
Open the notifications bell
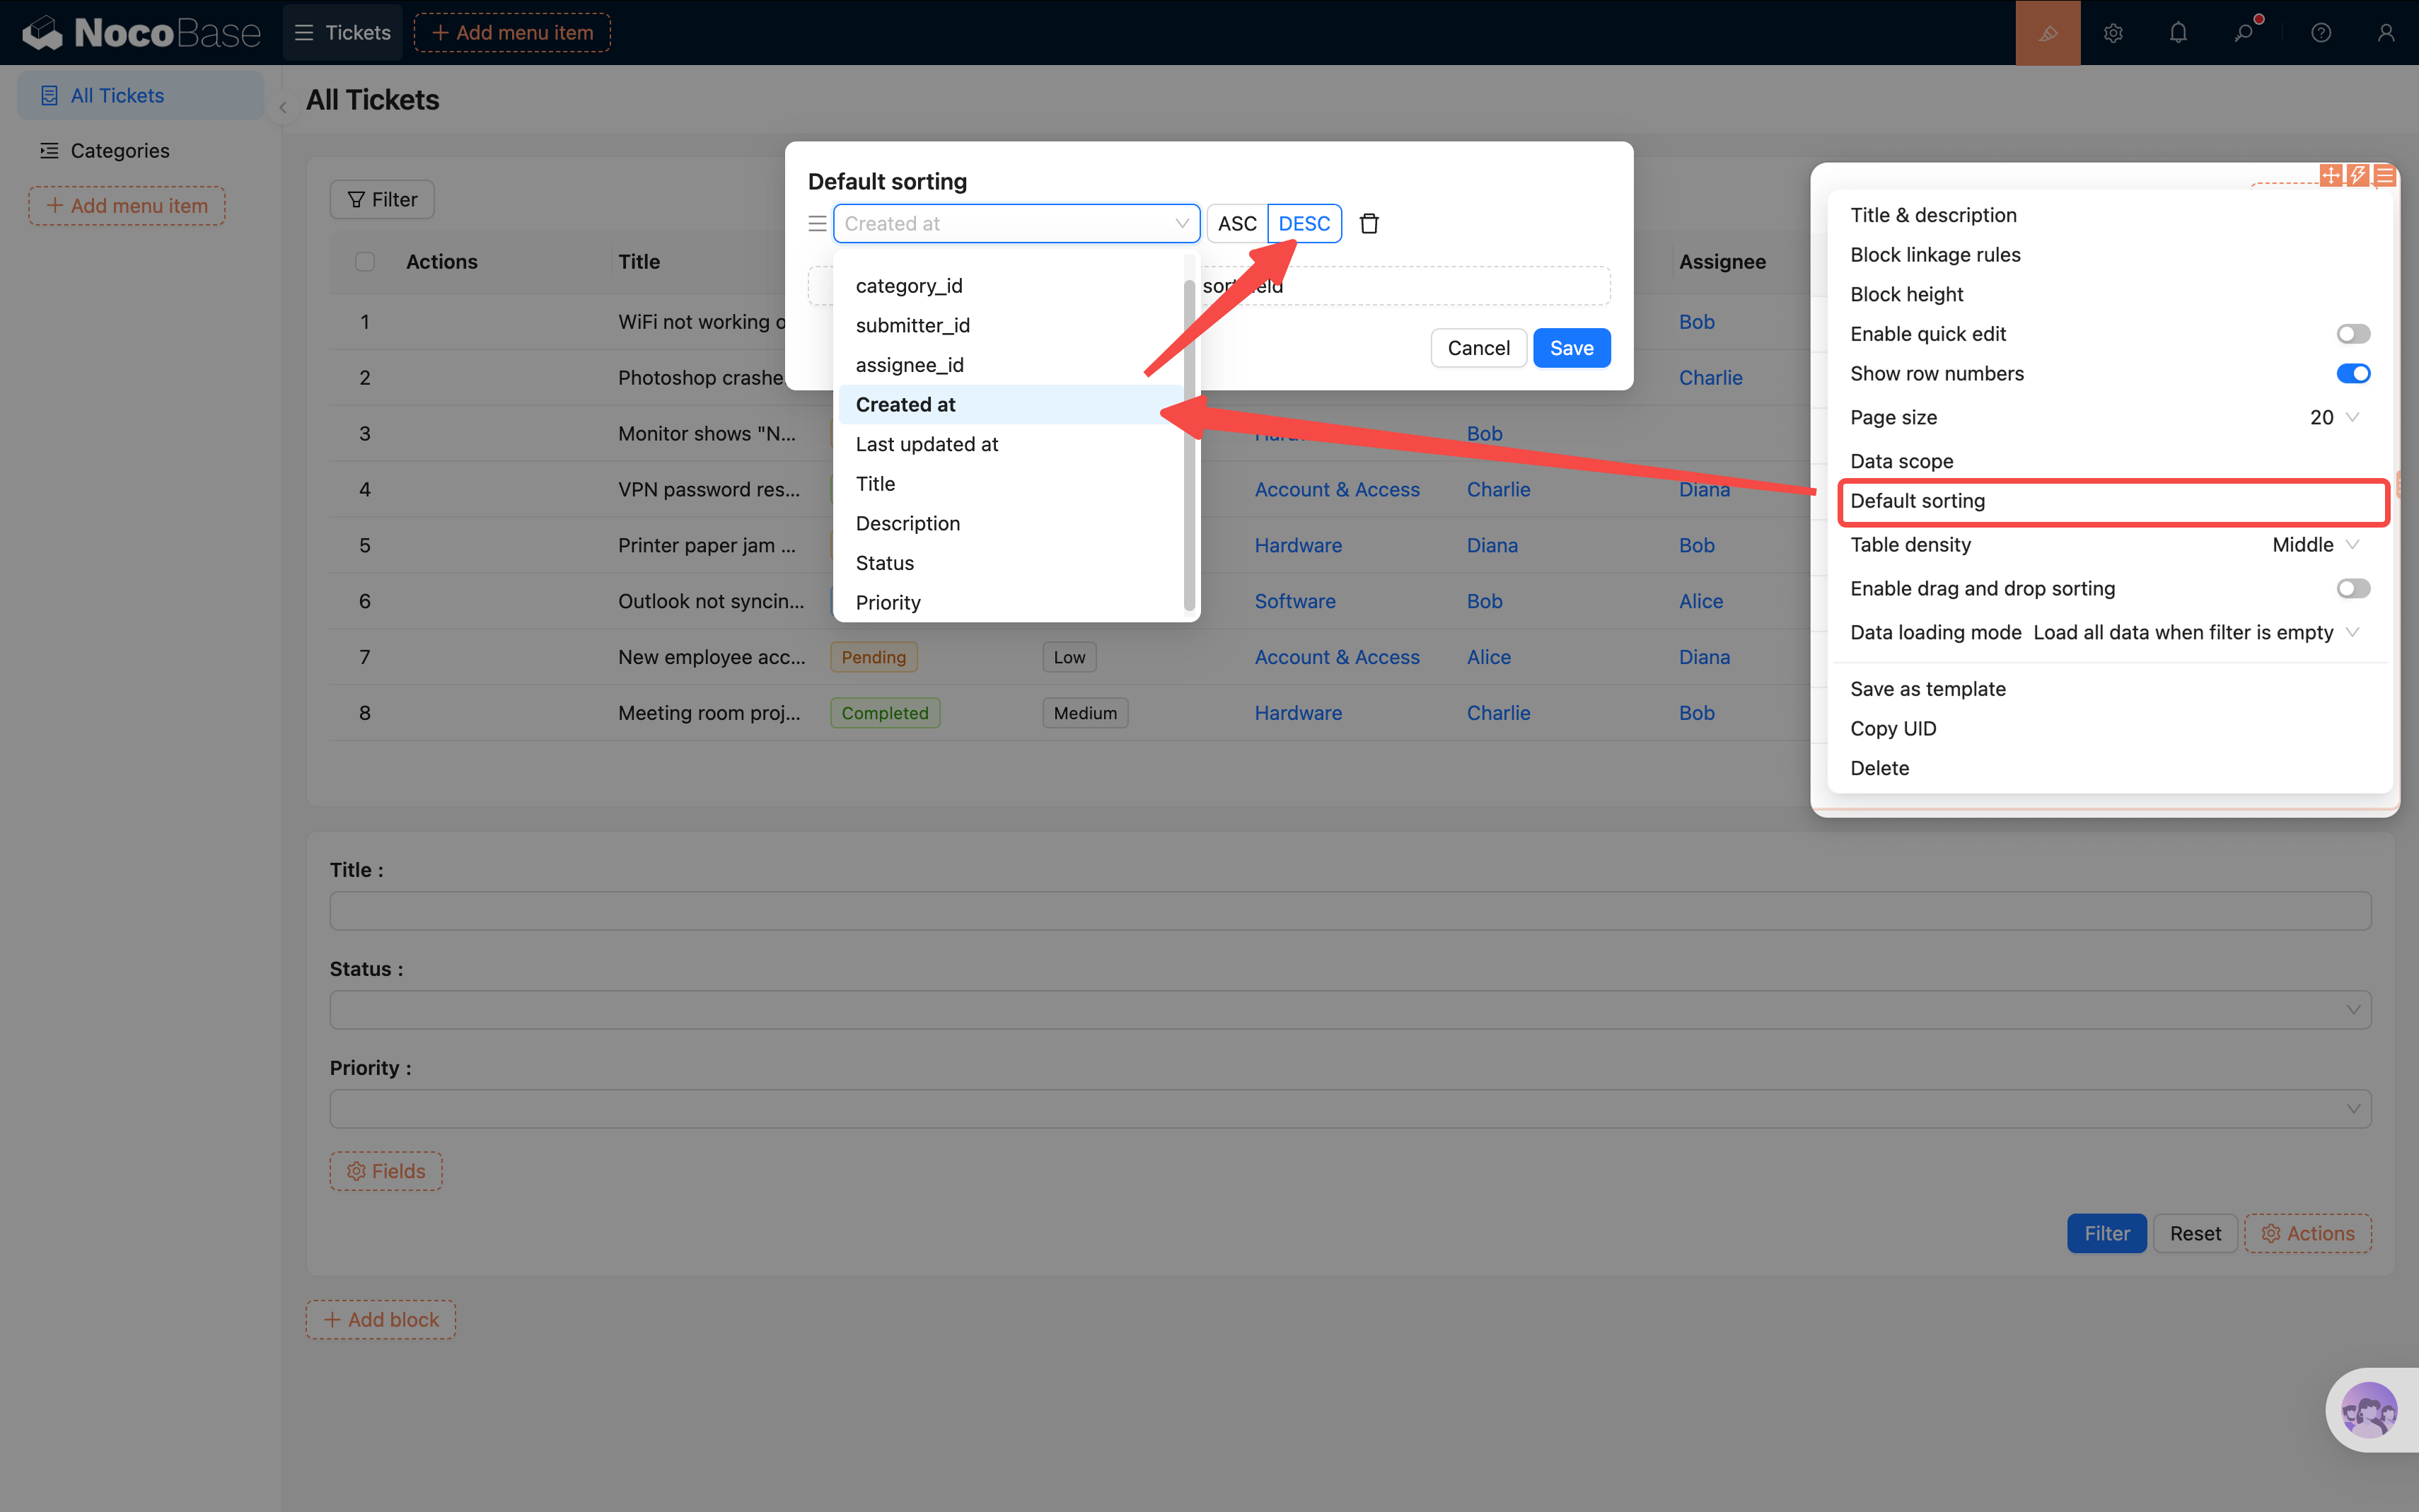2178,33
